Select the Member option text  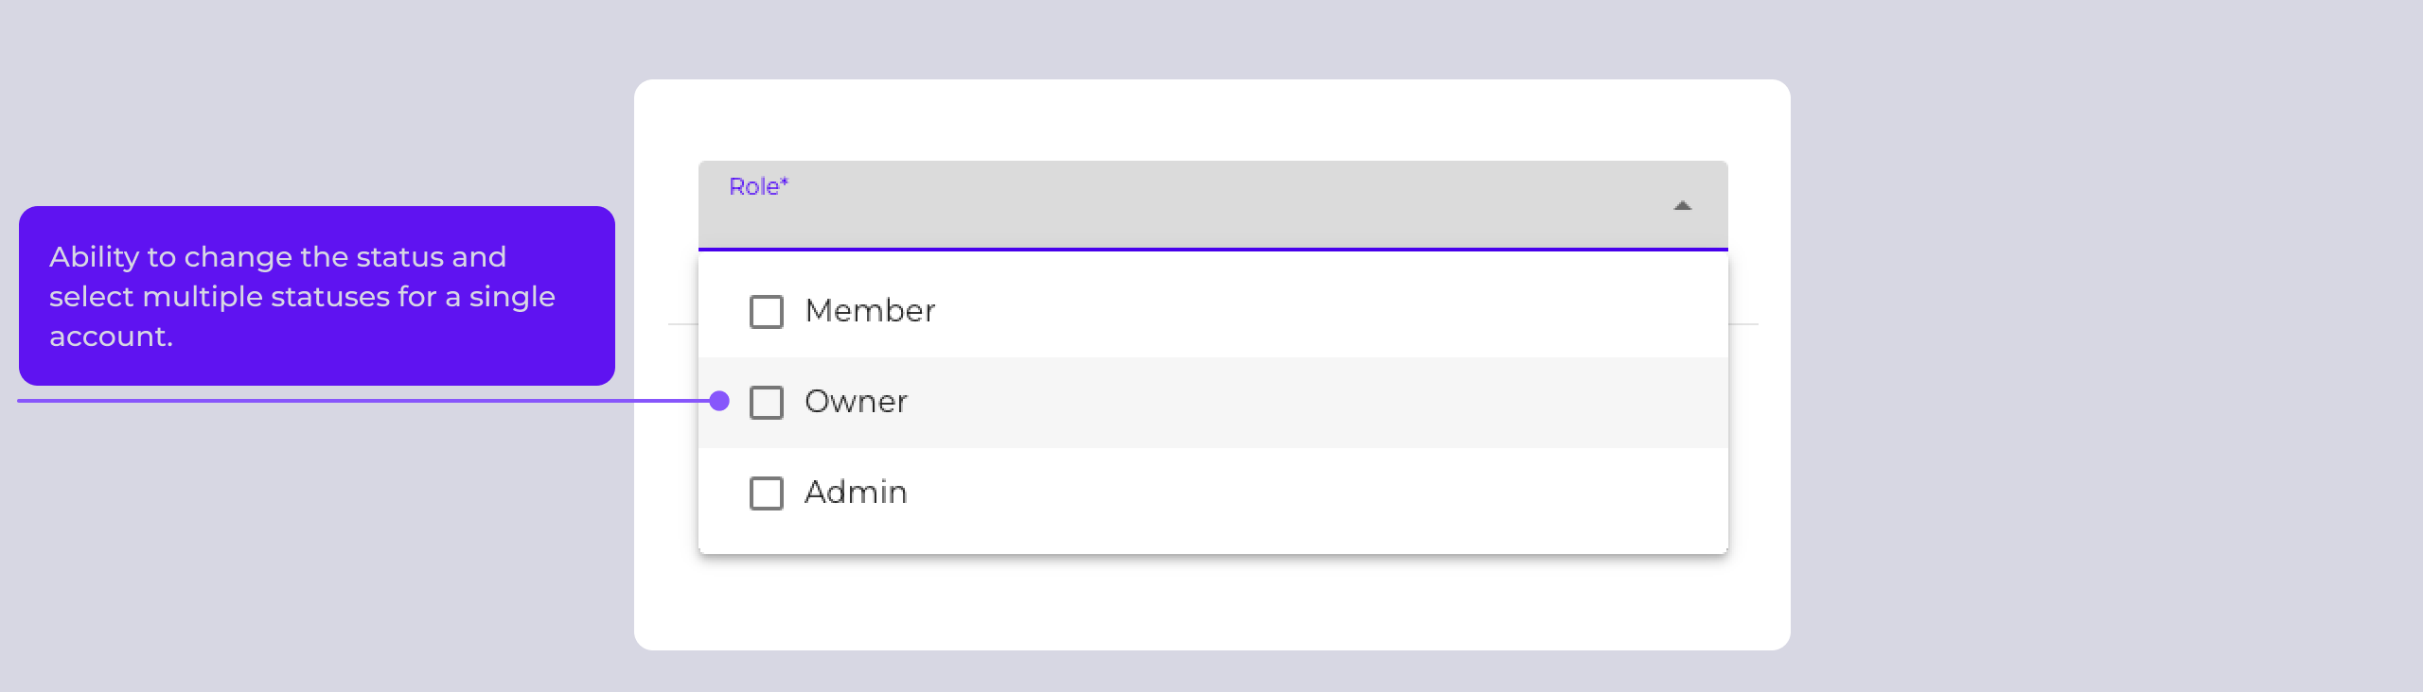[x=870, y=311]
